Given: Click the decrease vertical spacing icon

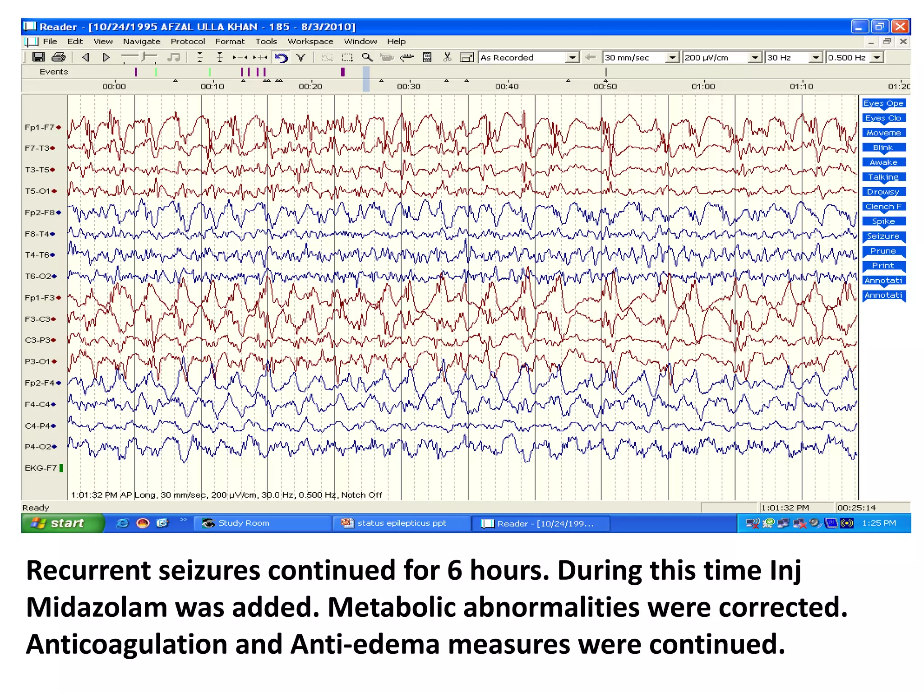Looking at the screenshot, I should click(200, 57).
